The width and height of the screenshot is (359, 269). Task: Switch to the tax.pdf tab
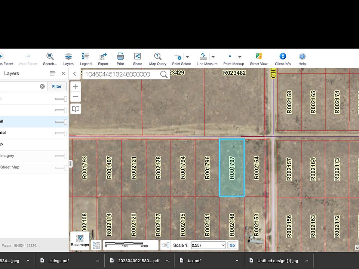click(194, 260)
